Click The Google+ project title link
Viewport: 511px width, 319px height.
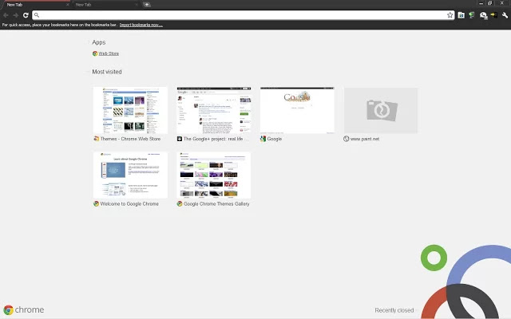(216, 139)
